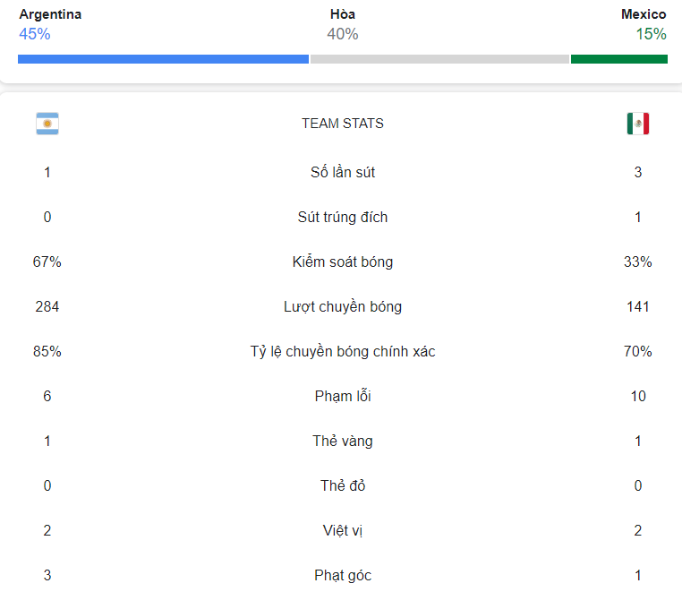Click the blue Argentina prediction bar
This screenshot has width=682, height=609.
tap(163, 59)
